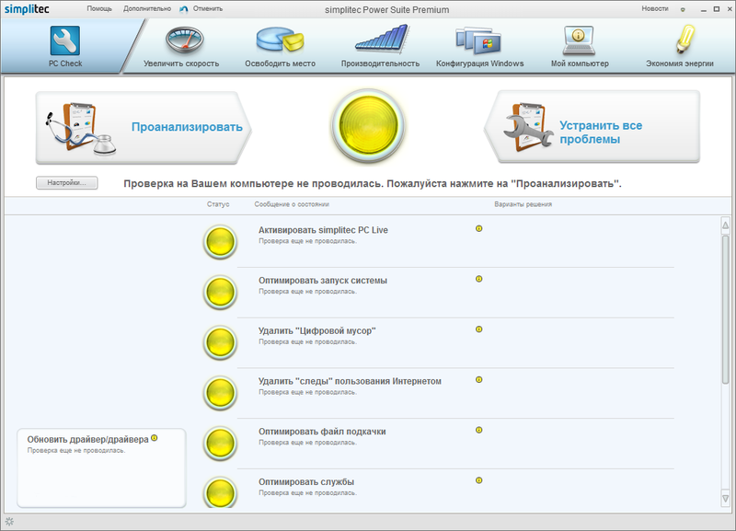Click the speedometer speed icon

point(184,40)
